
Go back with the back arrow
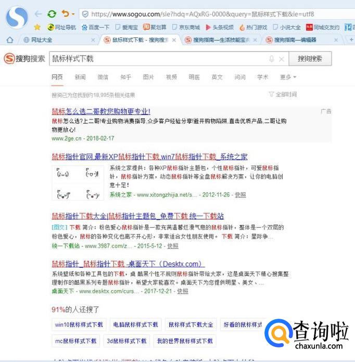pyautogui.click(x=38, y=14)
